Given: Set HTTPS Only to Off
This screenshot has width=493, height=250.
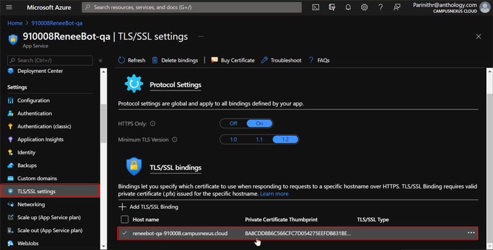Looking at the screenshot, I should pyautogui.click(x=234, y=123).
